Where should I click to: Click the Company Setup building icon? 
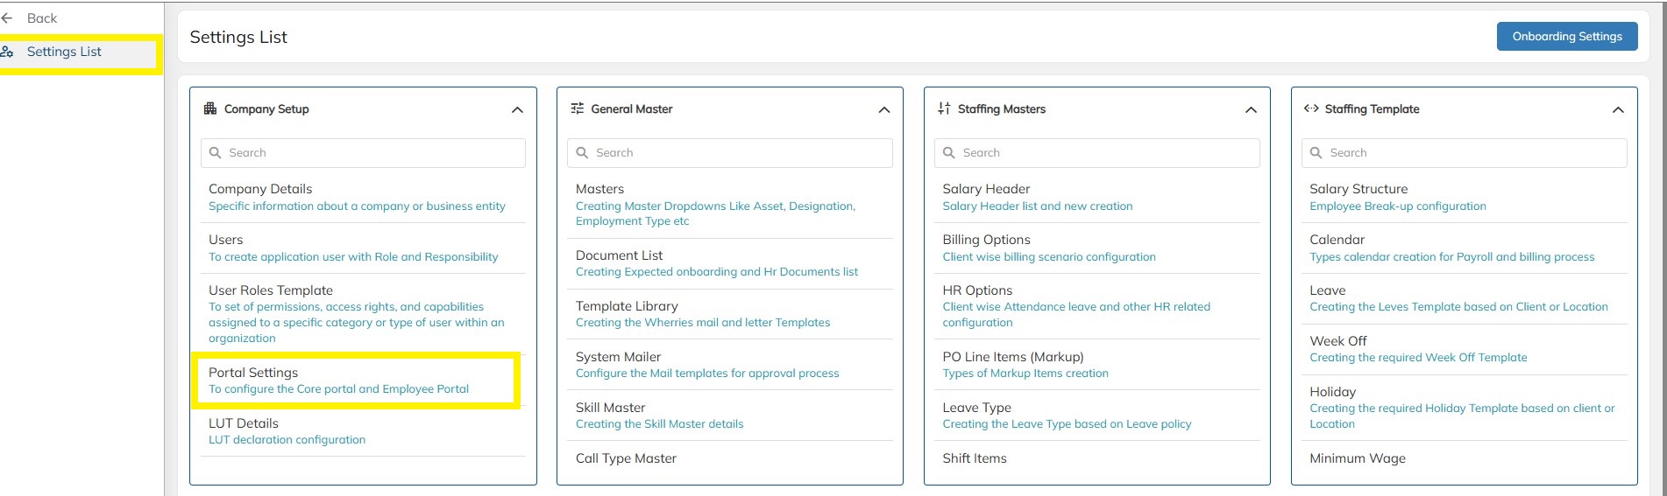click(x=210, y=109)
